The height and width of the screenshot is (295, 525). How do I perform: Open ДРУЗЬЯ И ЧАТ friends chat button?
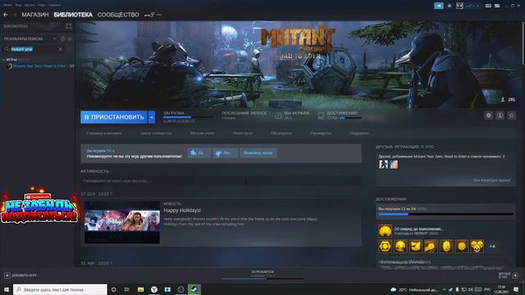509,275
